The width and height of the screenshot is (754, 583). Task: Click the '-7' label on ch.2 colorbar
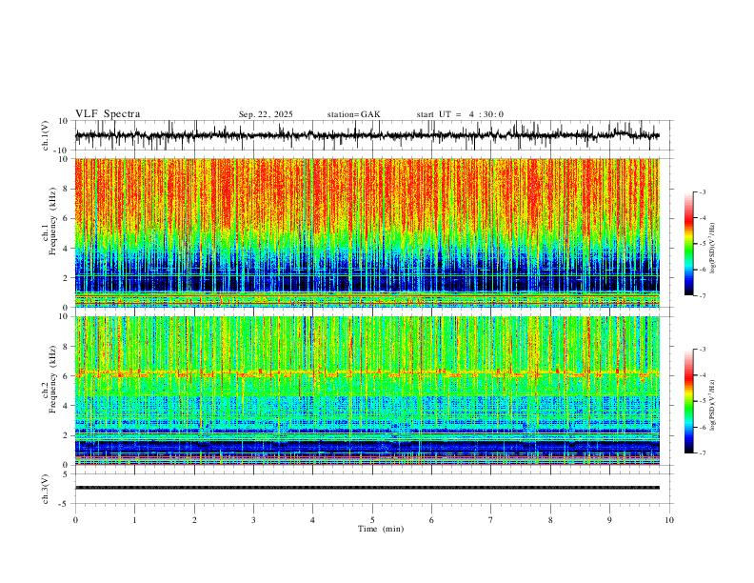coord(703,453)
